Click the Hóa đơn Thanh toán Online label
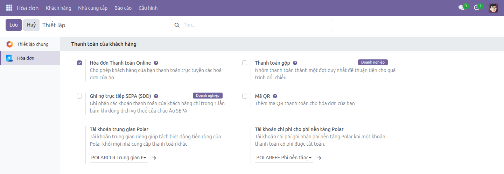Screen dimensions: 504x174 point(120,63)
